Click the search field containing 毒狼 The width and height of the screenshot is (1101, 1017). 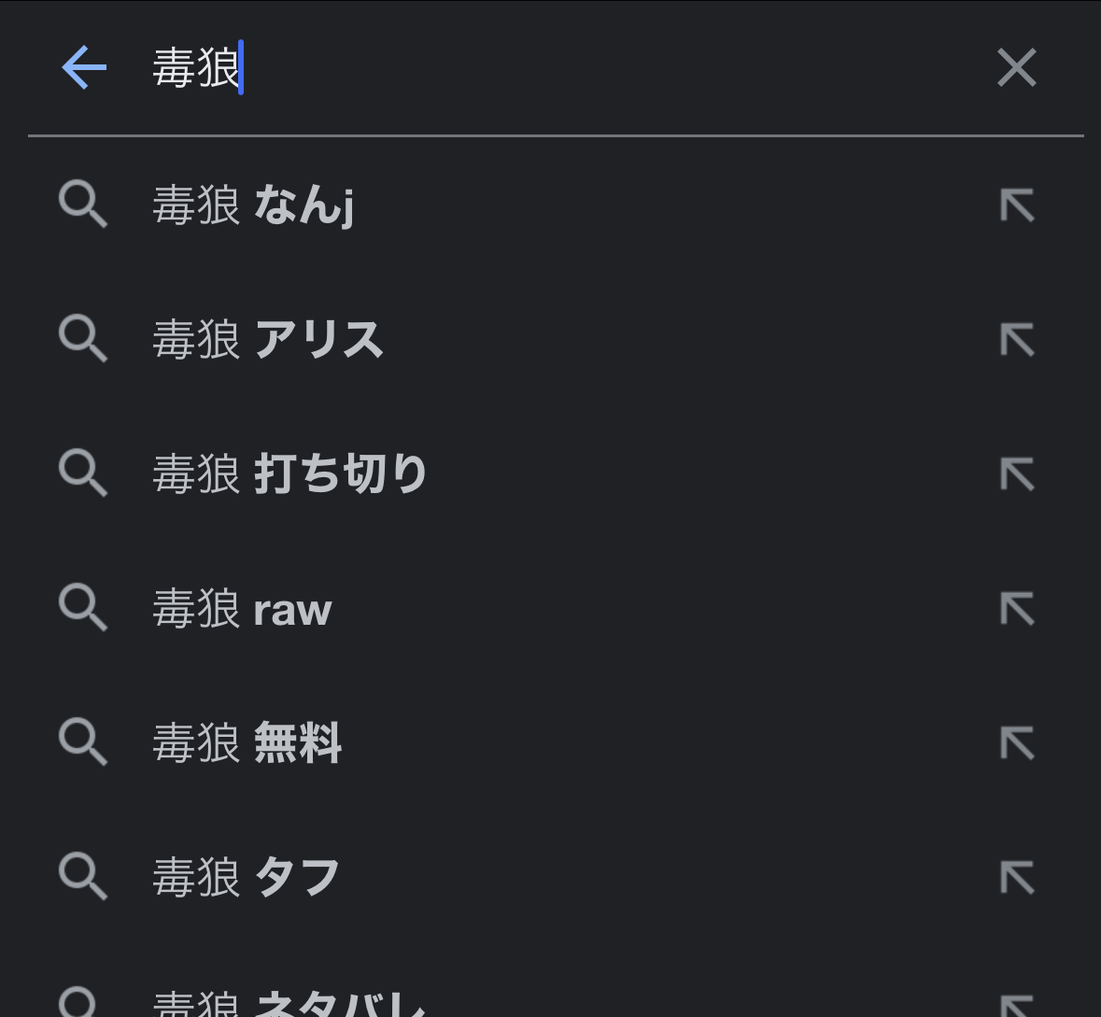tap(560, 68)
